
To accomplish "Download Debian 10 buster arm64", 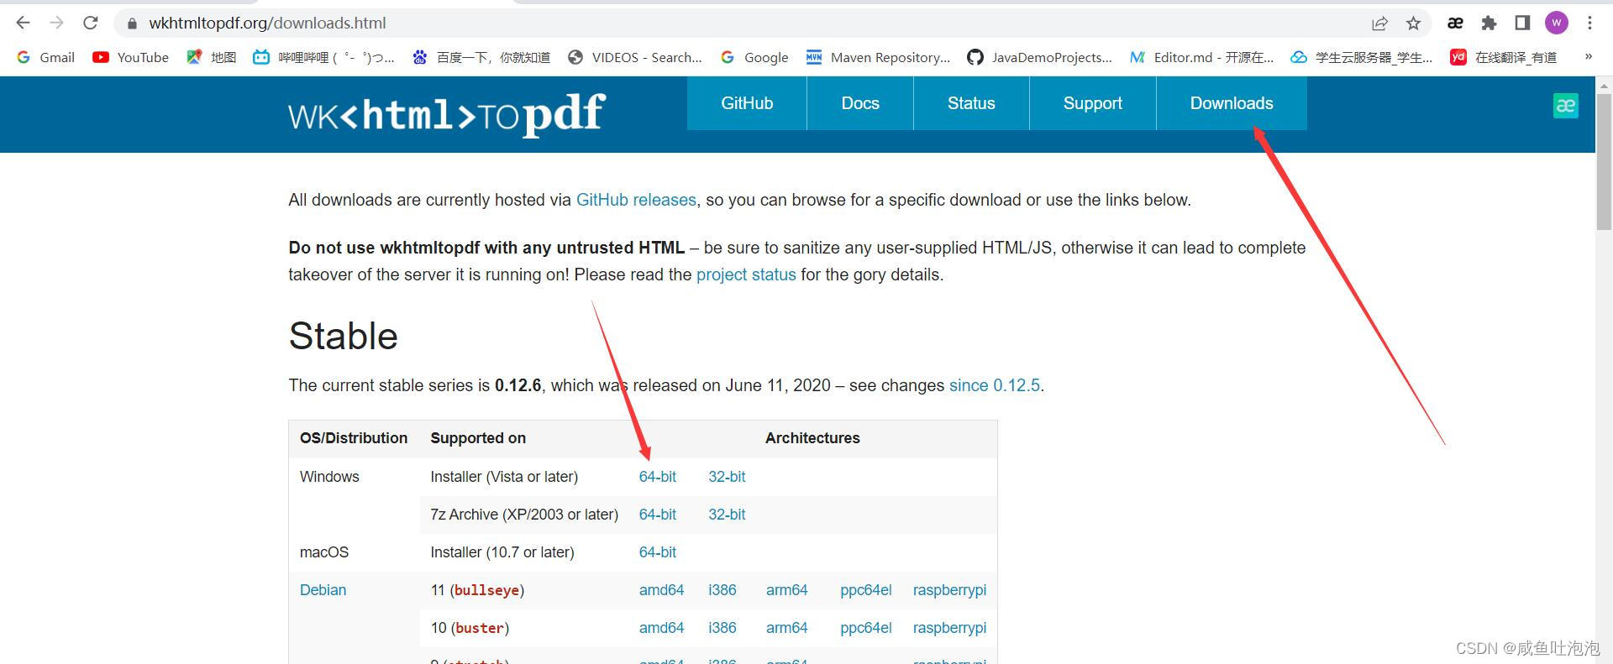I will [786, 628].
